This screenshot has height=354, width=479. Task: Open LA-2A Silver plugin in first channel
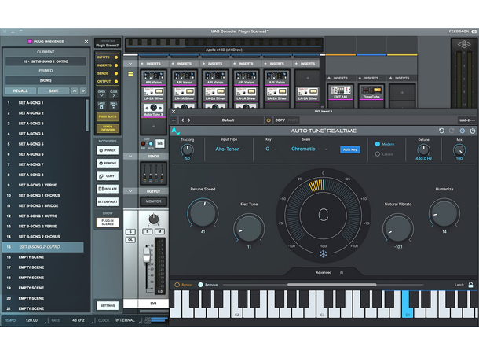point(153,94)
